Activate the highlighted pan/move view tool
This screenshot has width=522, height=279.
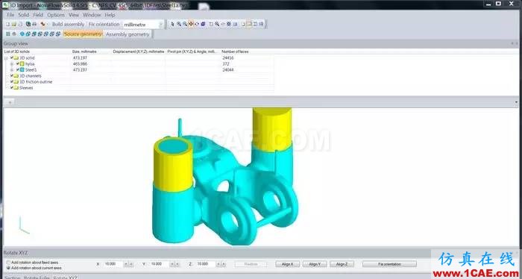(191, 24)
